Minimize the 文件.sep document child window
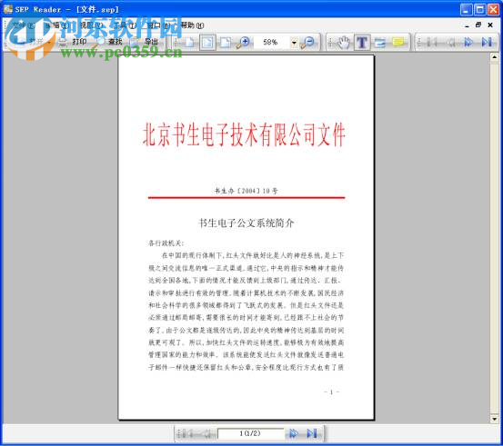 coord(467,25)
